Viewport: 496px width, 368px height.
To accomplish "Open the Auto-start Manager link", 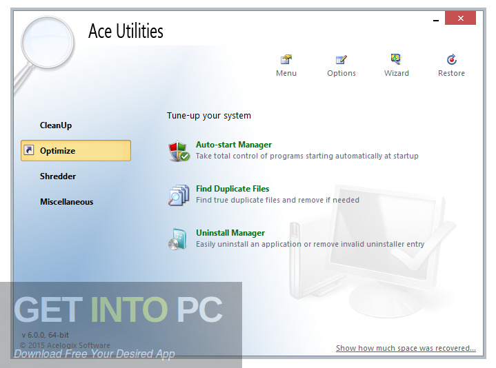I will pos(234,145).
